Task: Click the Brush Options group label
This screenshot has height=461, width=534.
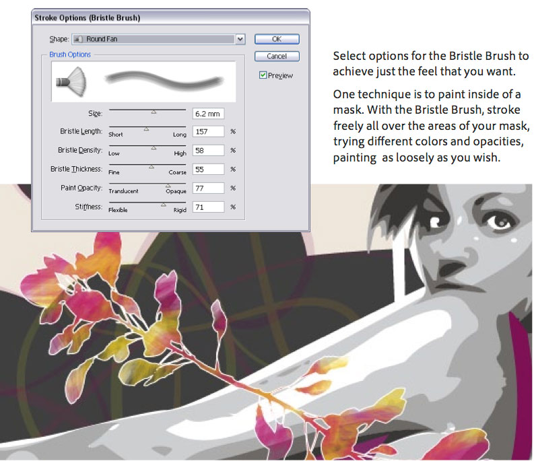Action: coord(70,55)
